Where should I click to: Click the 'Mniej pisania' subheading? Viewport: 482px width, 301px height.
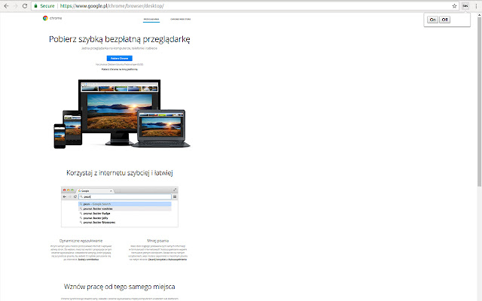(158, 241)
